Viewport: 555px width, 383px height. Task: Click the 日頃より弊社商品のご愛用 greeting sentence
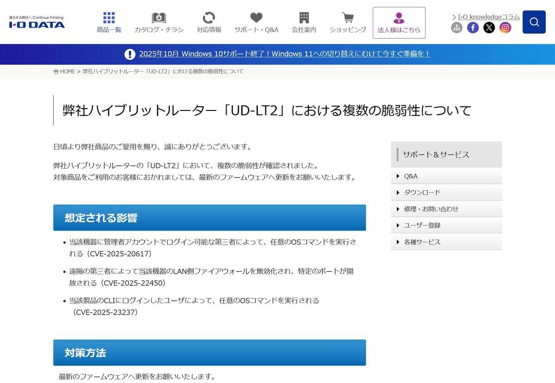coord(153,147)
